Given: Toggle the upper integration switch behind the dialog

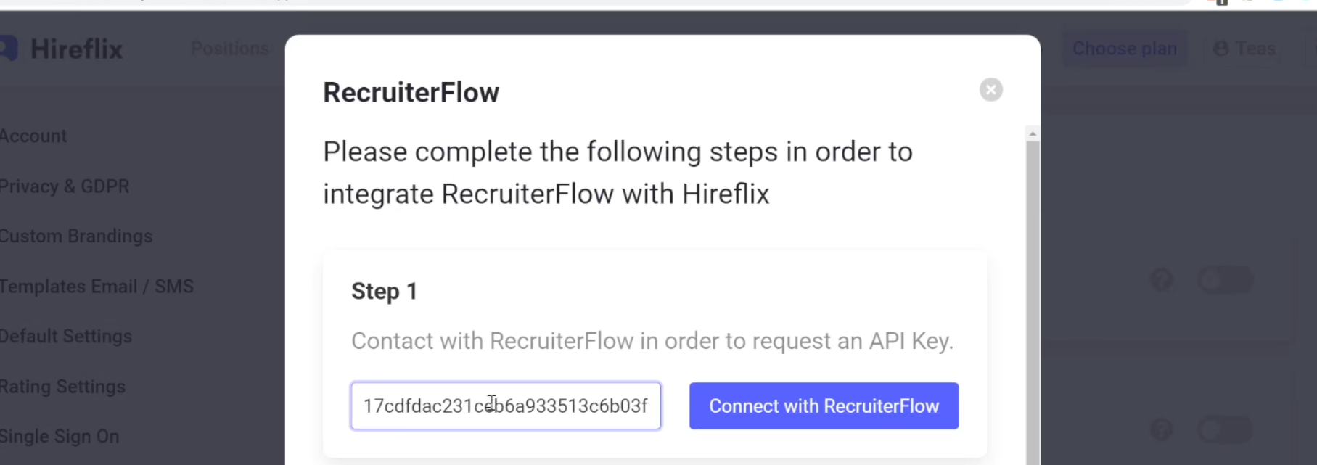Looking at the screenshot, I should 1225,279.
